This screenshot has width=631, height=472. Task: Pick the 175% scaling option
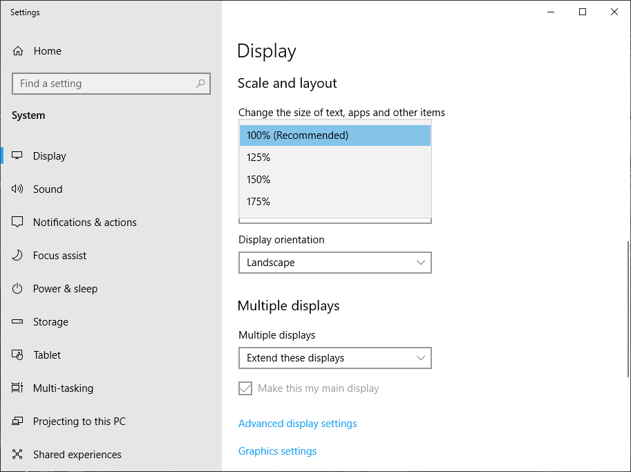(x=335, y=202)
